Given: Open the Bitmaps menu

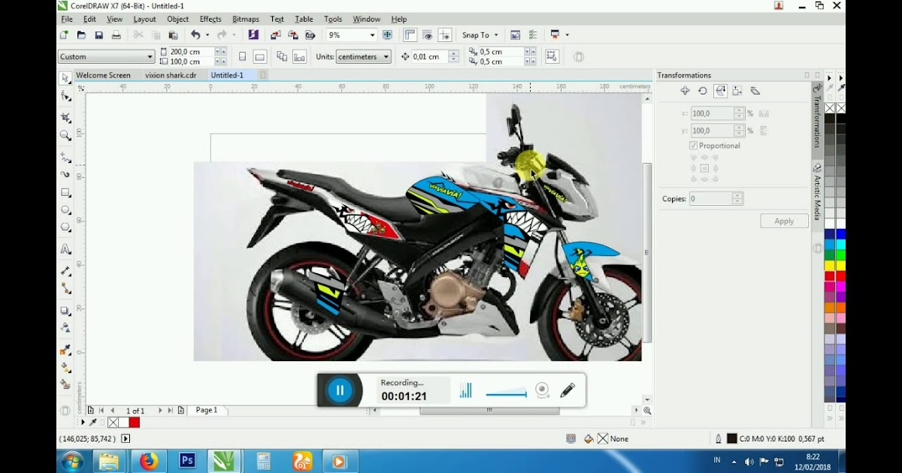Looking at the screenshot, I should point(246,19).
